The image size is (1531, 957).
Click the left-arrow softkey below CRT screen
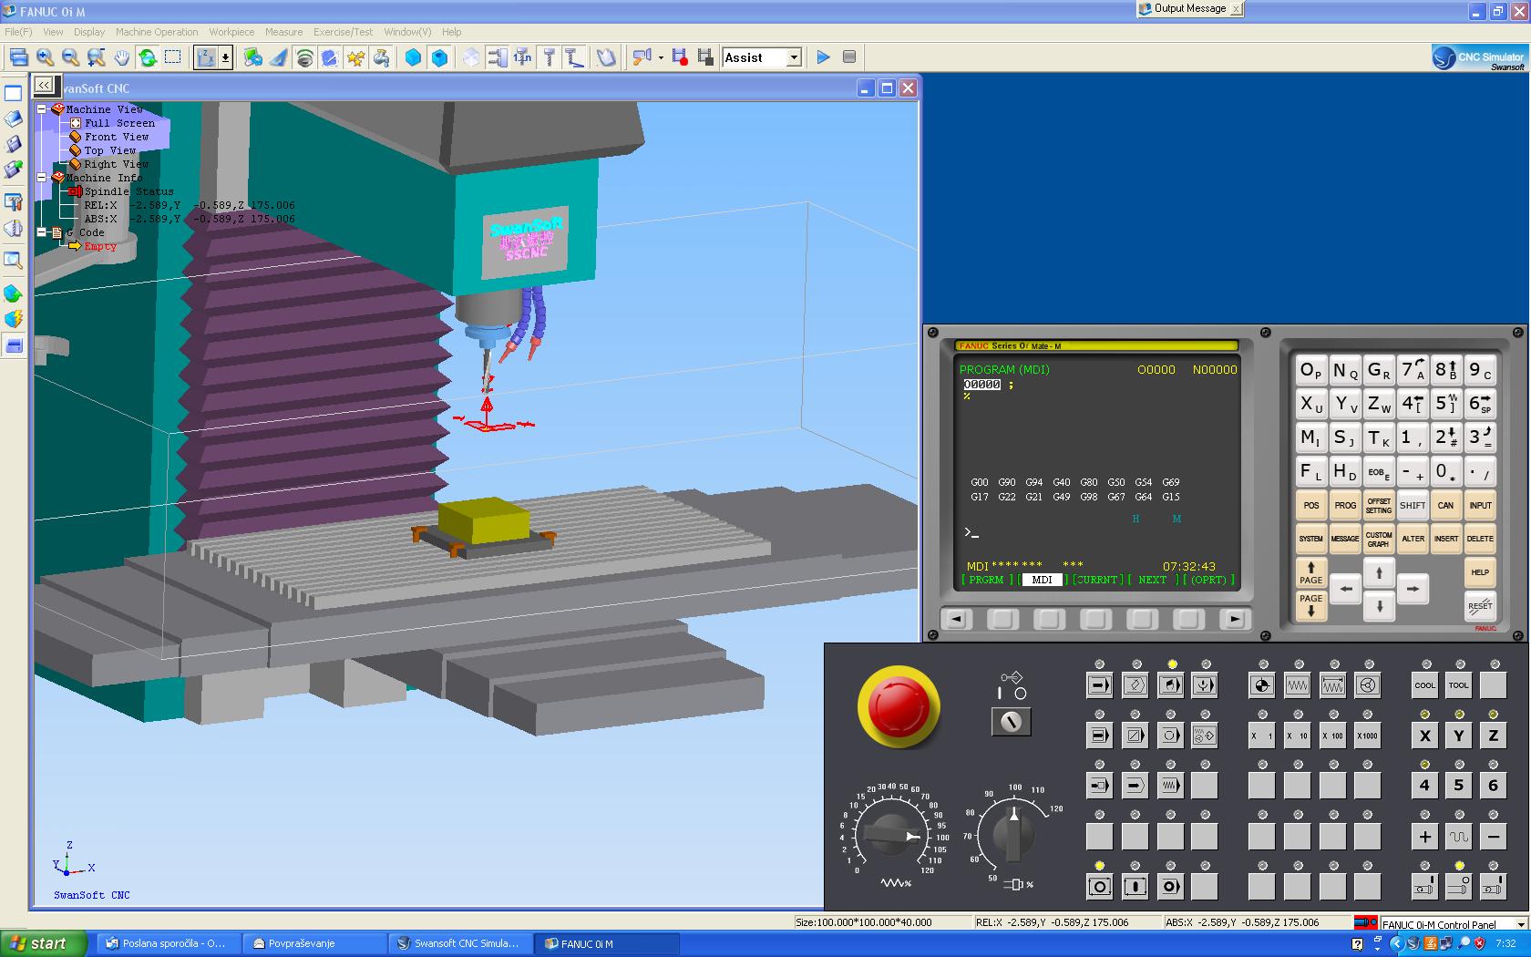956,619
